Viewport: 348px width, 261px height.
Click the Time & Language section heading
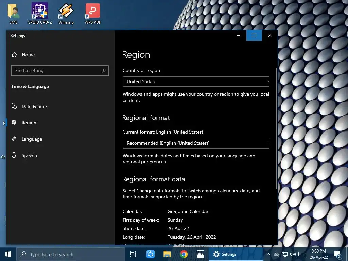click(30, 87)
